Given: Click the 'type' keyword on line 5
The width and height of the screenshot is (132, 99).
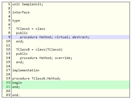Looking at the screenshot, I should tap(16, 21).
